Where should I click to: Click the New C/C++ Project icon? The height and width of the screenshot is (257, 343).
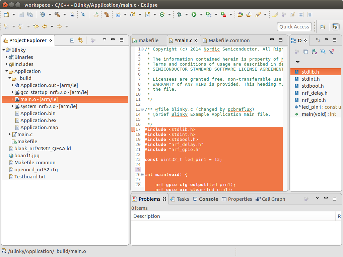(118, 15)
